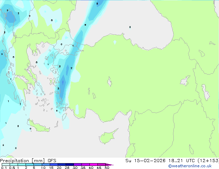
Task: Click the 1–2 mm legend color swatch
Action: pos(22,165)
